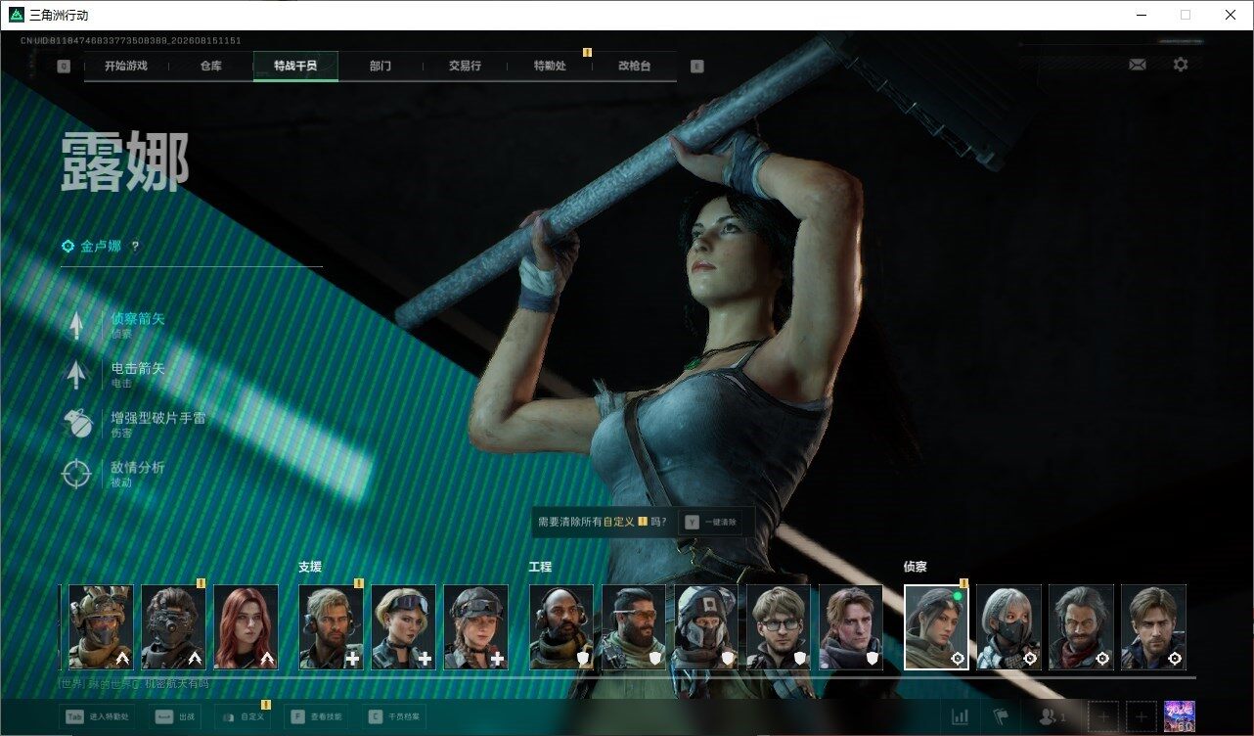Click the Q key hint before 开始游戏
The width and height of the screenshot is (1254, 736).
coord(64,67)
